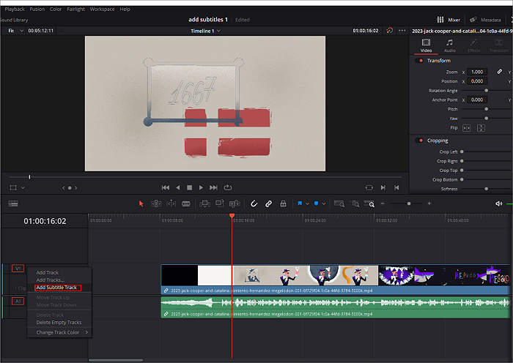Image resolution: width=513 pixels, height=363 pixels.
Task: Toggle Linked Selection chain icon
Action: [x=268, y=203]
